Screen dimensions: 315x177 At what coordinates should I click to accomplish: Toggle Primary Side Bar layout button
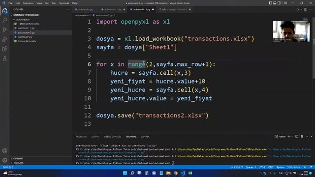(x=270, y=3)
